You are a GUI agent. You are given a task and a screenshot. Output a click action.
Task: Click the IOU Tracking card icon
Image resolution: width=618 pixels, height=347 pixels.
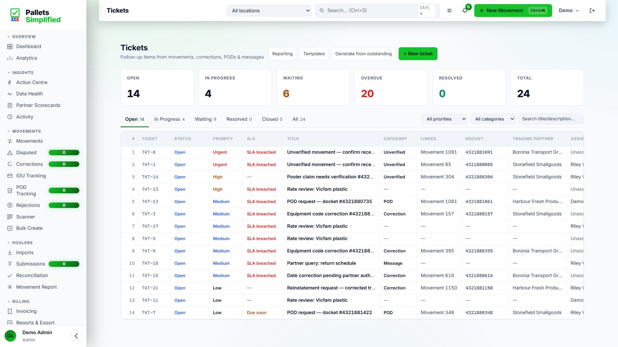(x=10, y=176)
